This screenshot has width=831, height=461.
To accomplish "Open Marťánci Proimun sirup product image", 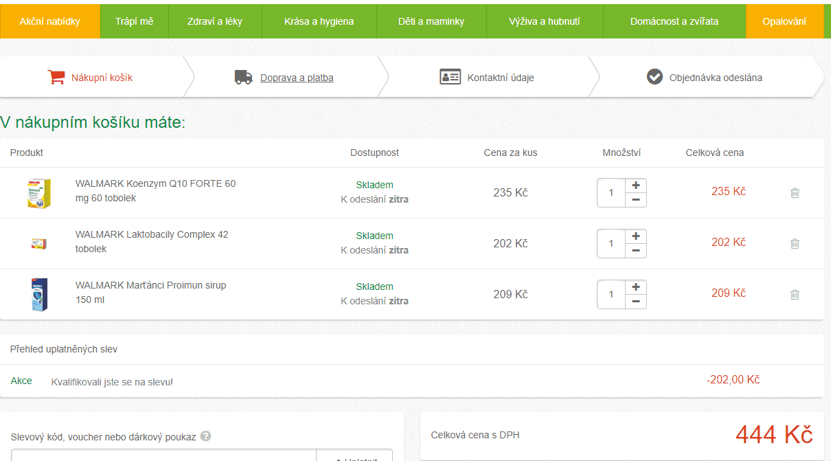I will [x=39, y=295].
